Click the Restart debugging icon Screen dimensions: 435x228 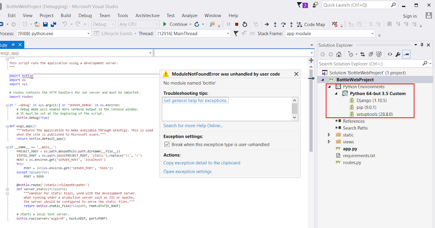point(245,24)
